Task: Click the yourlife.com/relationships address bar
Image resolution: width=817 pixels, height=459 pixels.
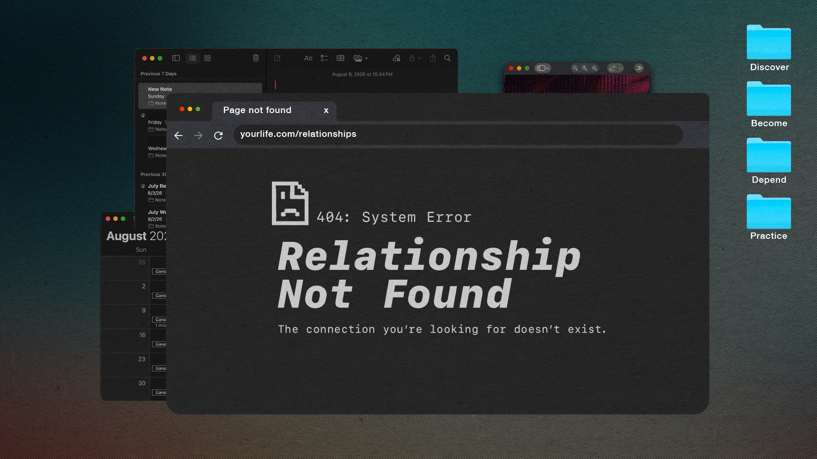Action: pyautogui.click(x=458, y=134)
